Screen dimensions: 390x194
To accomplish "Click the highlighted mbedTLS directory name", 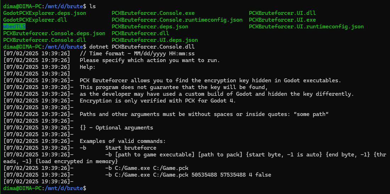I will 15,26.
